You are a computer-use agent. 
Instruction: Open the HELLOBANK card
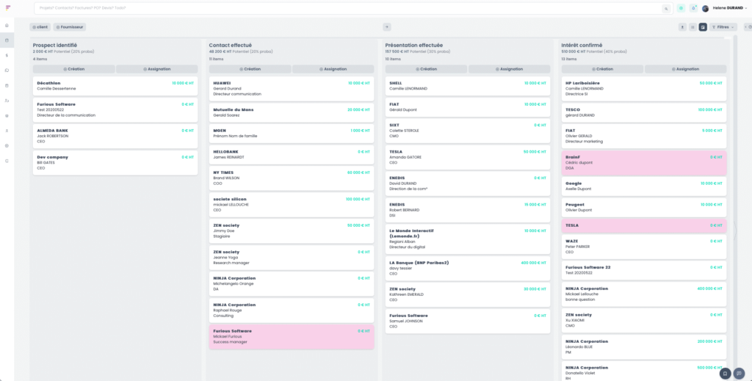point(292,155)
